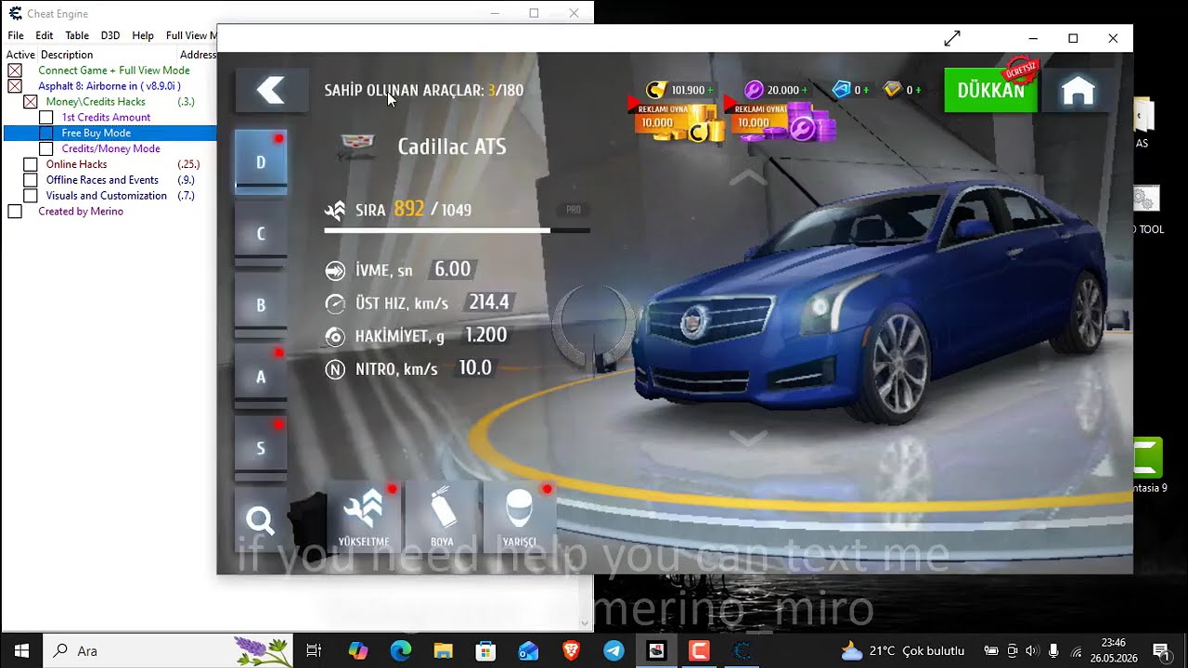Open Camtasia from the taskbar

point(699,650)
